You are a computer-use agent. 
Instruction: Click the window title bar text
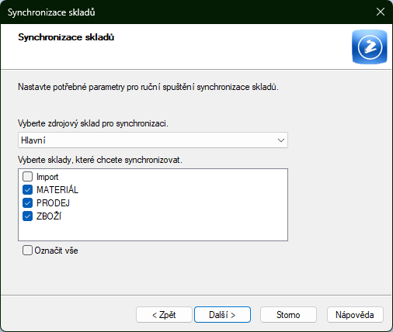51,12
